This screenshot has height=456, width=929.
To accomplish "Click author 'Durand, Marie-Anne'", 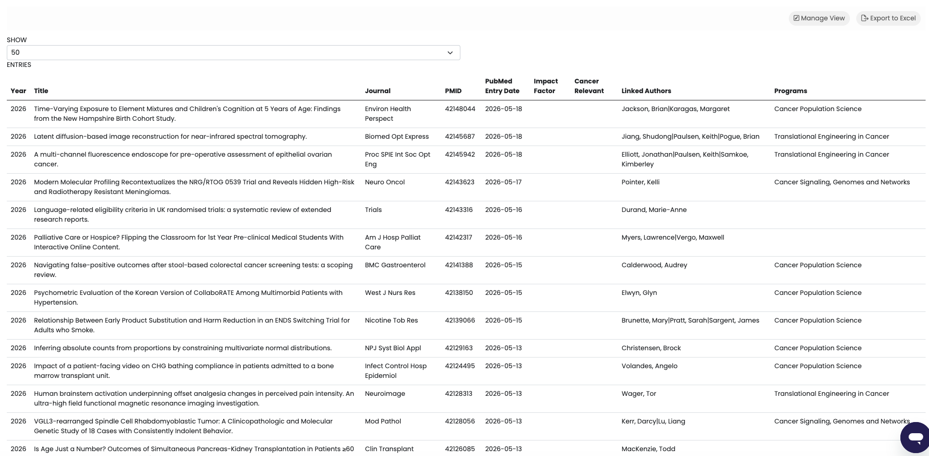I will pyautogui.click(x=654, y=210).
